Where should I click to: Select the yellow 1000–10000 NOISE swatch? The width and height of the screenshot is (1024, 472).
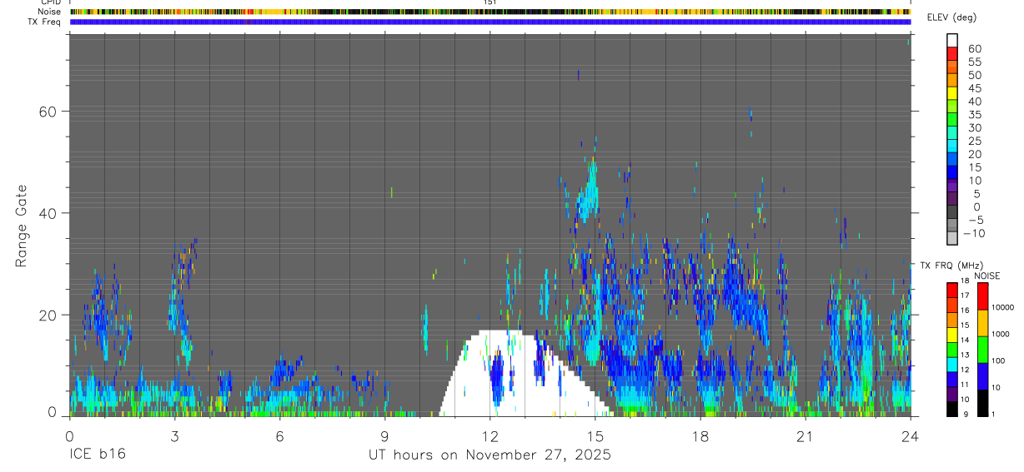(983, 323)
